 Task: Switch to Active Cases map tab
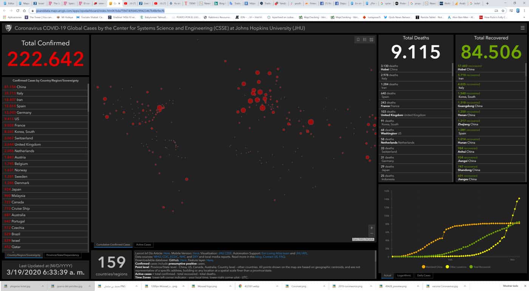pyautogui.click(x=144, y=245)
